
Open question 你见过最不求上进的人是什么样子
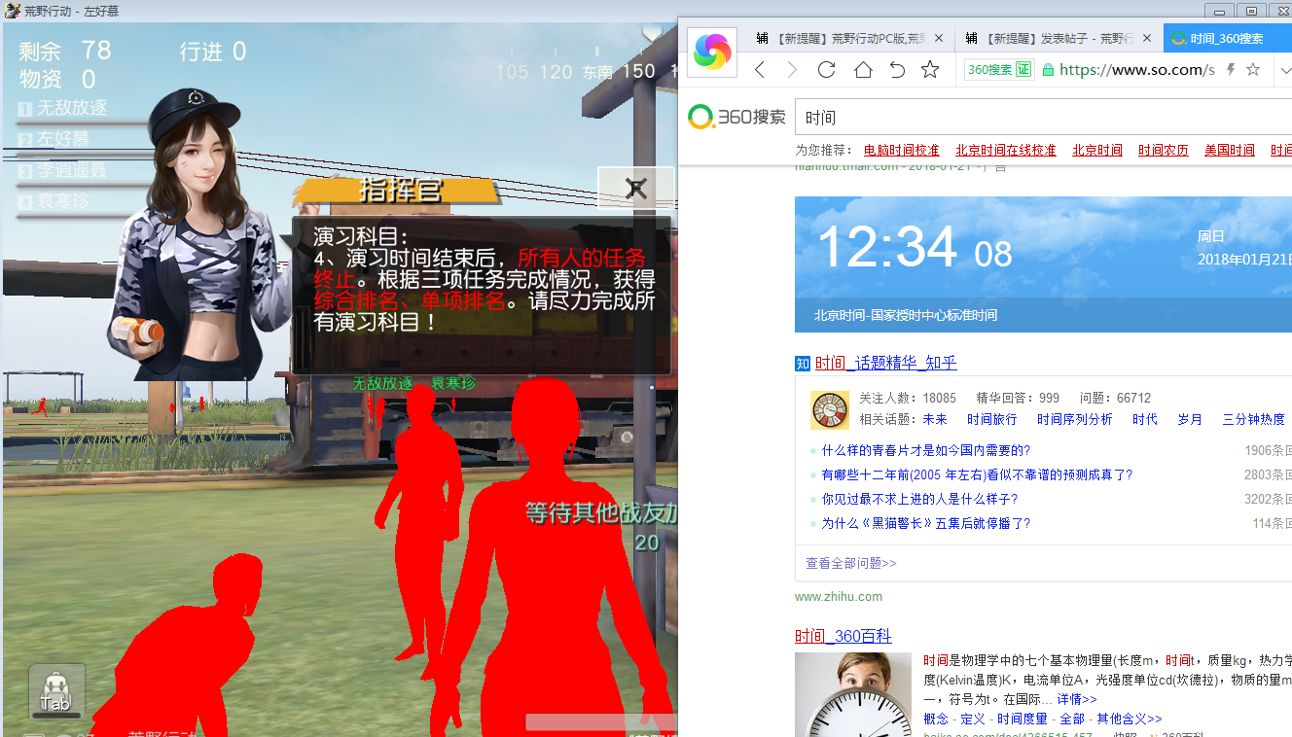[x=920, y=500]
